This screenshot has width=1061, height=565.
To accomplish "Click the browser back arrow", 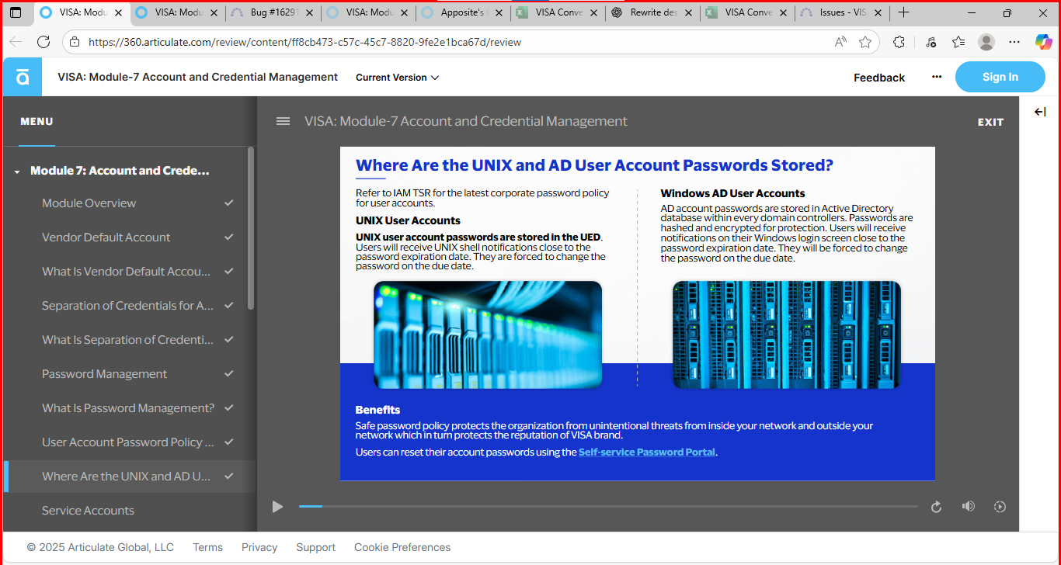I will tap(16, 42).
